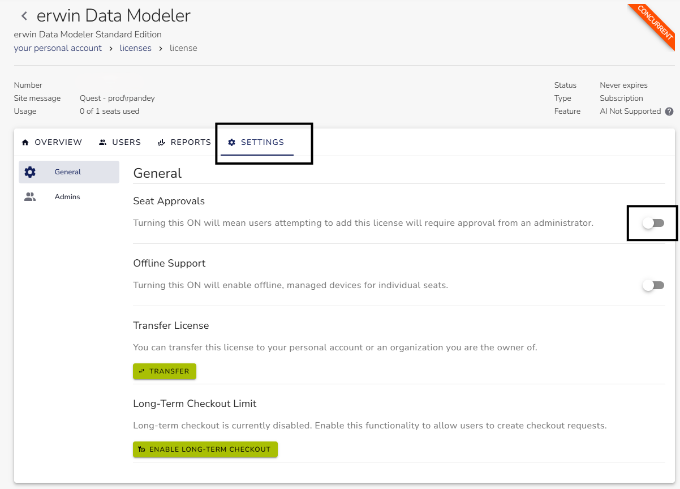Toggle the Offline Support switch

[x=653, y=285]
